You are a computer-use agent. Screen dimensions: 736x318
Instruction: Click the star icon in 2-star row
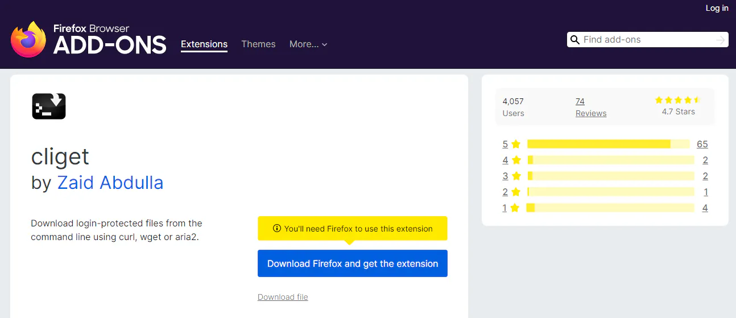pos(516,192)
